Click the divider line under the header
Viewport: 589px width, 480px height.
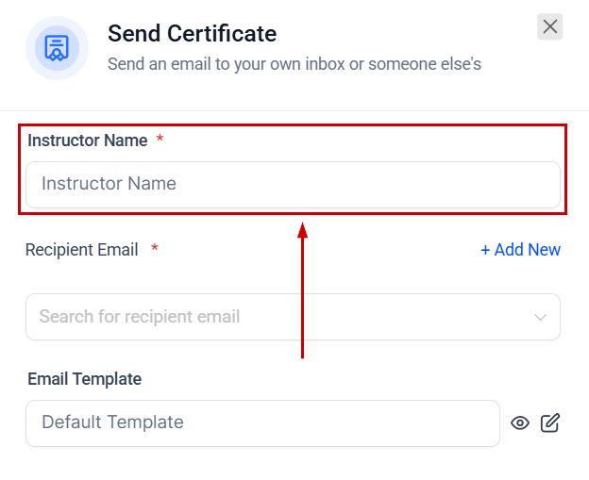tap(294, 110)
